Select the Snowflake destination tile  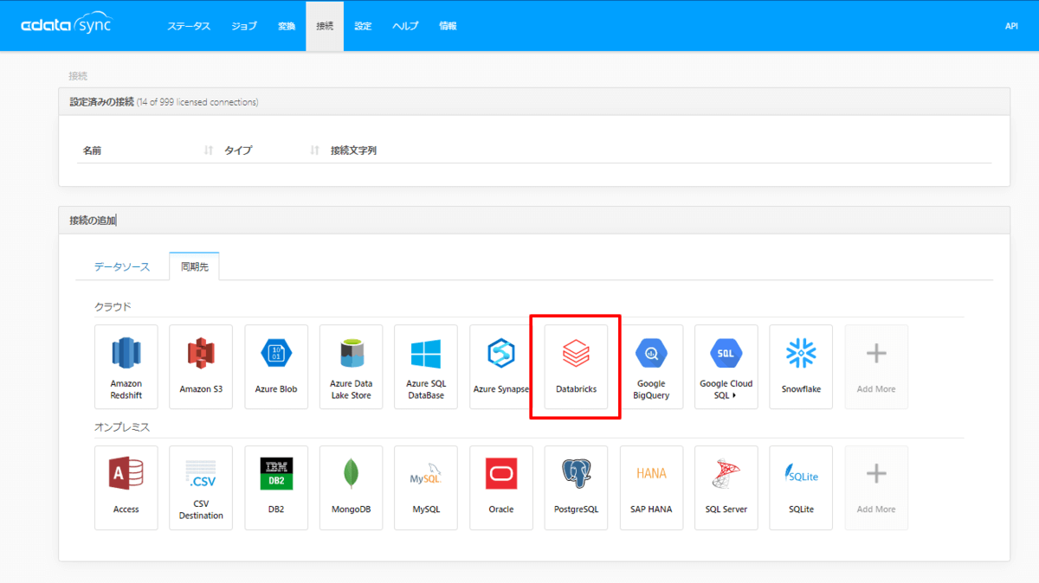coord(801,367)
